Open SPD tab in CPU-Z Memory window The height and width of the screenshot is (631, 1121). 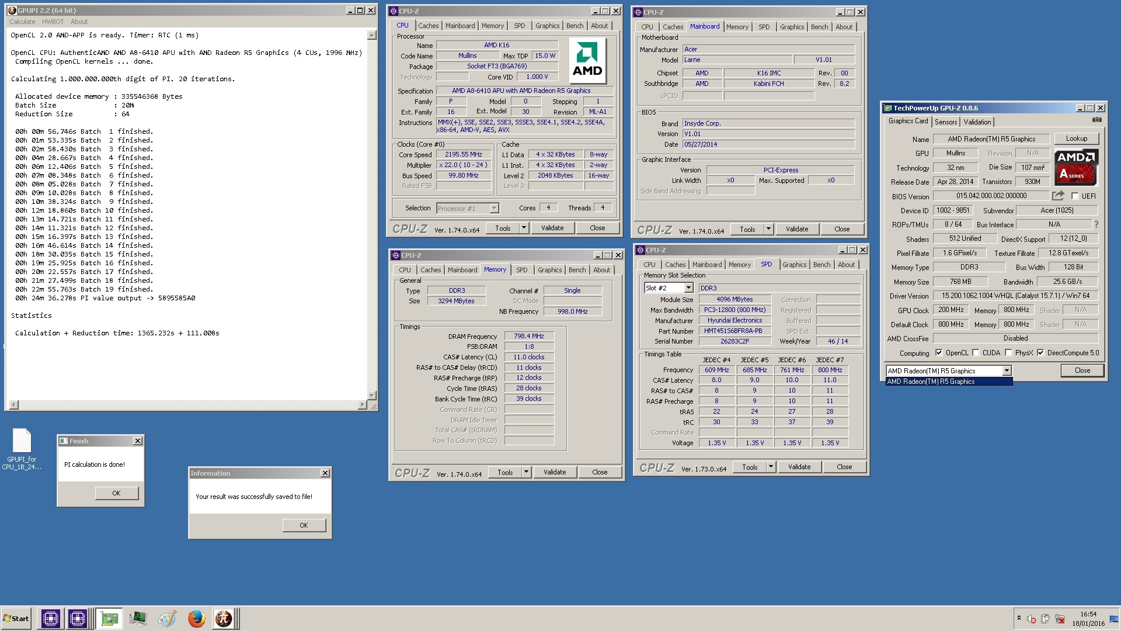[x=521, y=270]
